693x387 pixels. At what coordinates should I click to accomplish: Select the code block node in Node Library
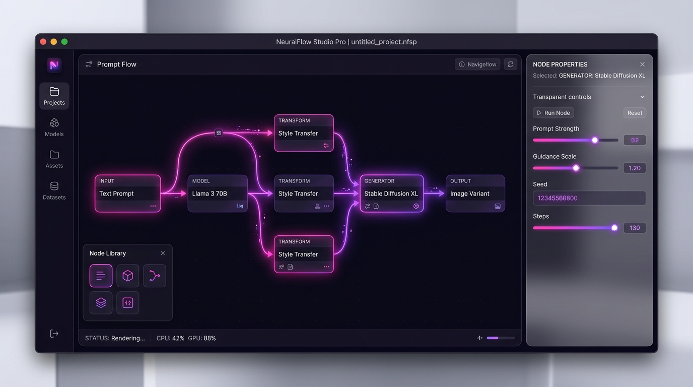click(x=128, y=303)
